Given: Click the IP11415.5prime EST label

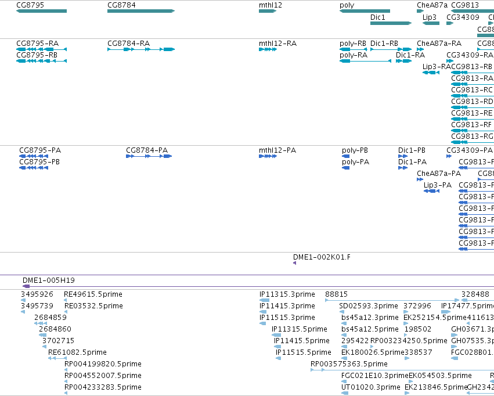Looking at the screenshot, I should click(301, 341).
